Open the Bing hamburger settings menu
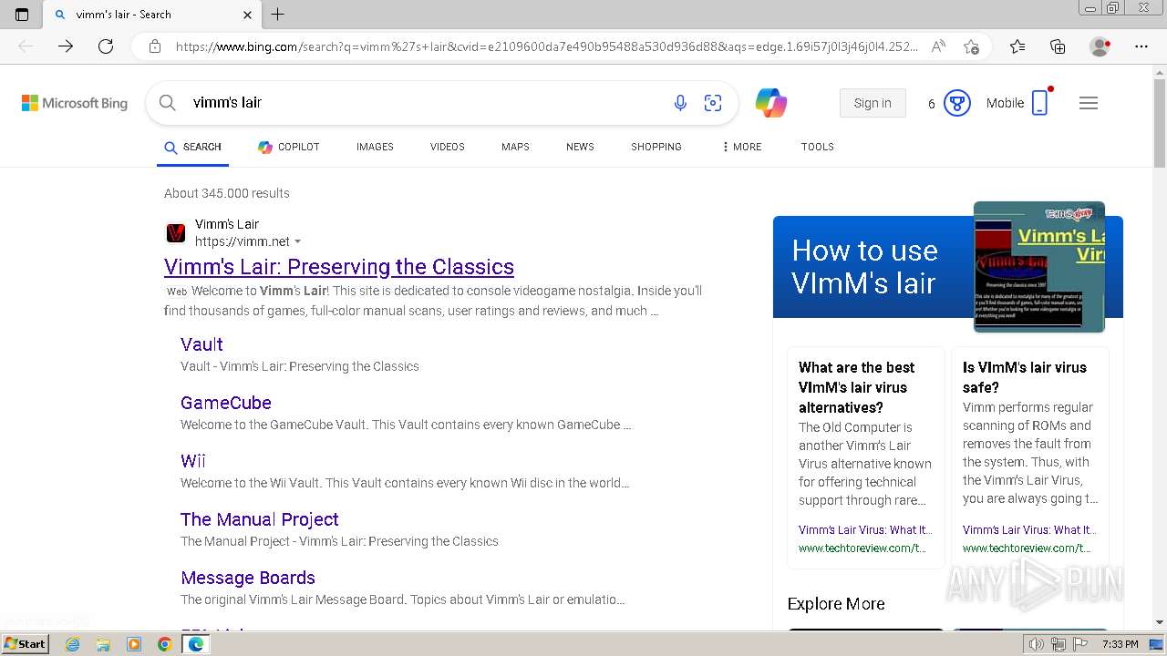The image size is (1167, 656). pos(1089,103)
